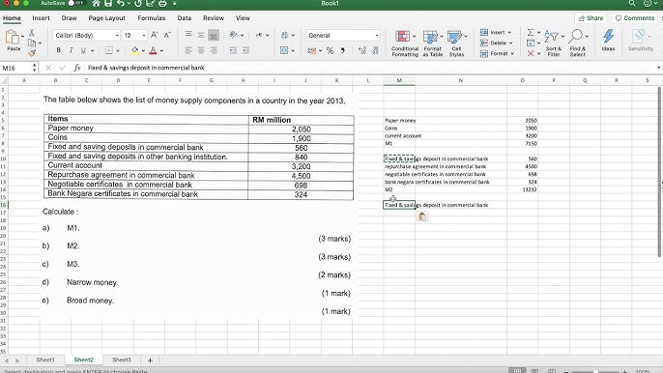Click the Decrease Indent icon
663x373 pixels.
233,50
